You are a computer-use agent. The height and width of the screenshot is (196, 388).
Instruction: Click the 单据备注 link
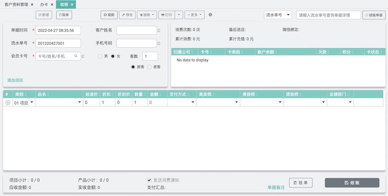(276, 188)
